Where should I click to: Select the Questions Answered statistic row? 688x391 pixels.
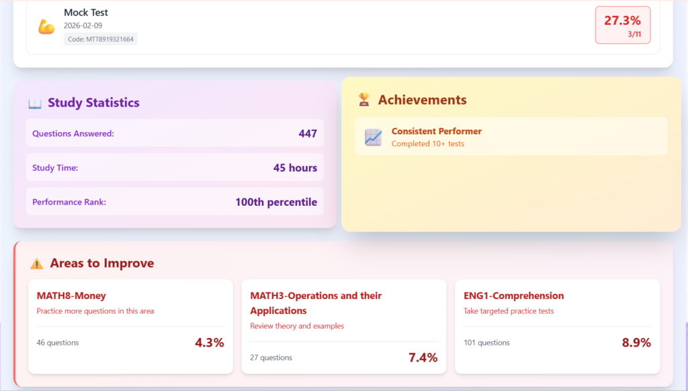(x=175, y=133)
